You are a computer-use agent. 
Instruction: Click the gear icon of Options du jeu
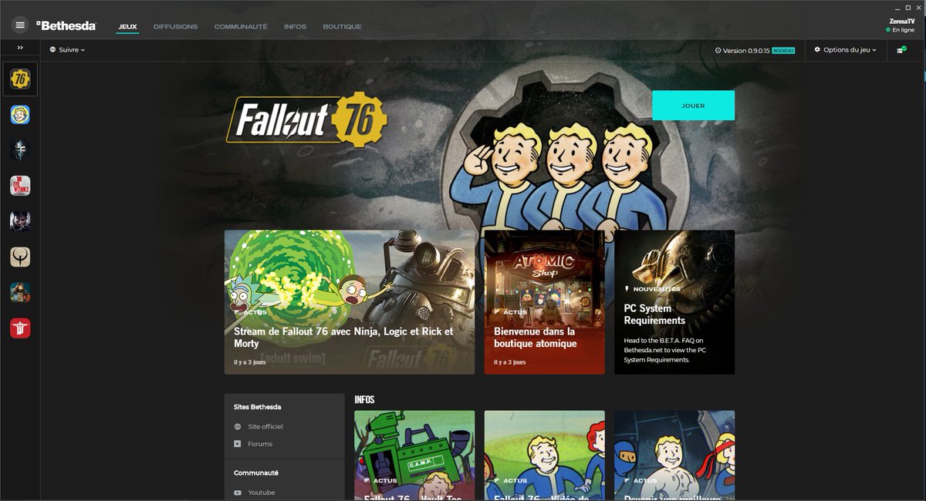click(817, 50)
